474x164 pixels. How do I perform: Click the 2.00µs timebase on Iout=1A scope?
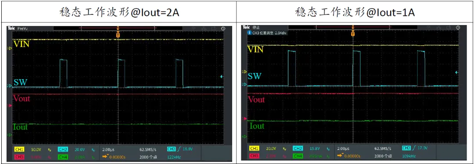click(x=343, y=149)
